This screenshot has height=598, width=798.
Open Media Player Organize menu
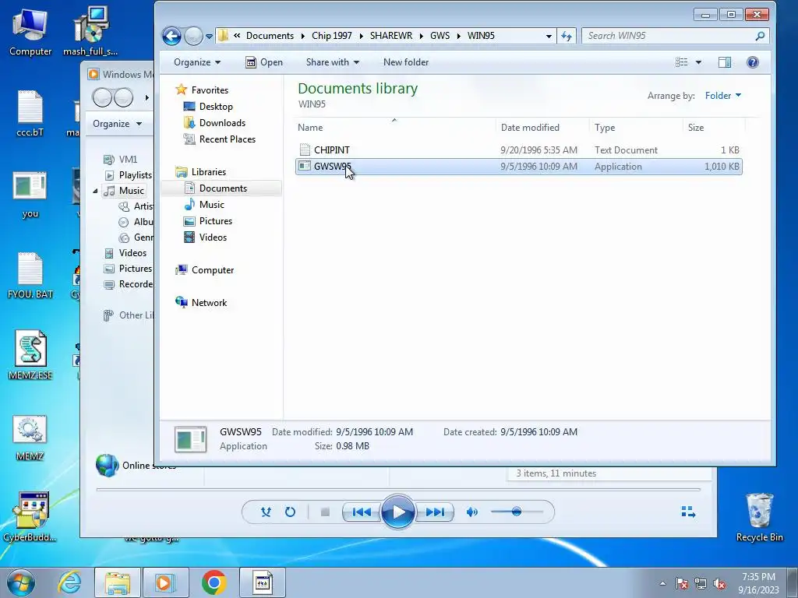(x=117, y=124)
